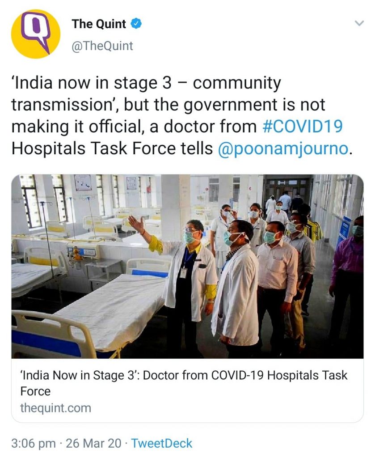Open The Quint display name
375x458 pixels.
99,24
